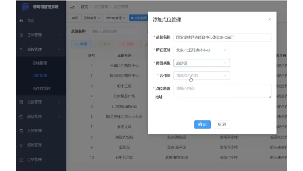Click the 点位详细地址 textarea
Screen dimensions: 303x171
pos(222,91)
